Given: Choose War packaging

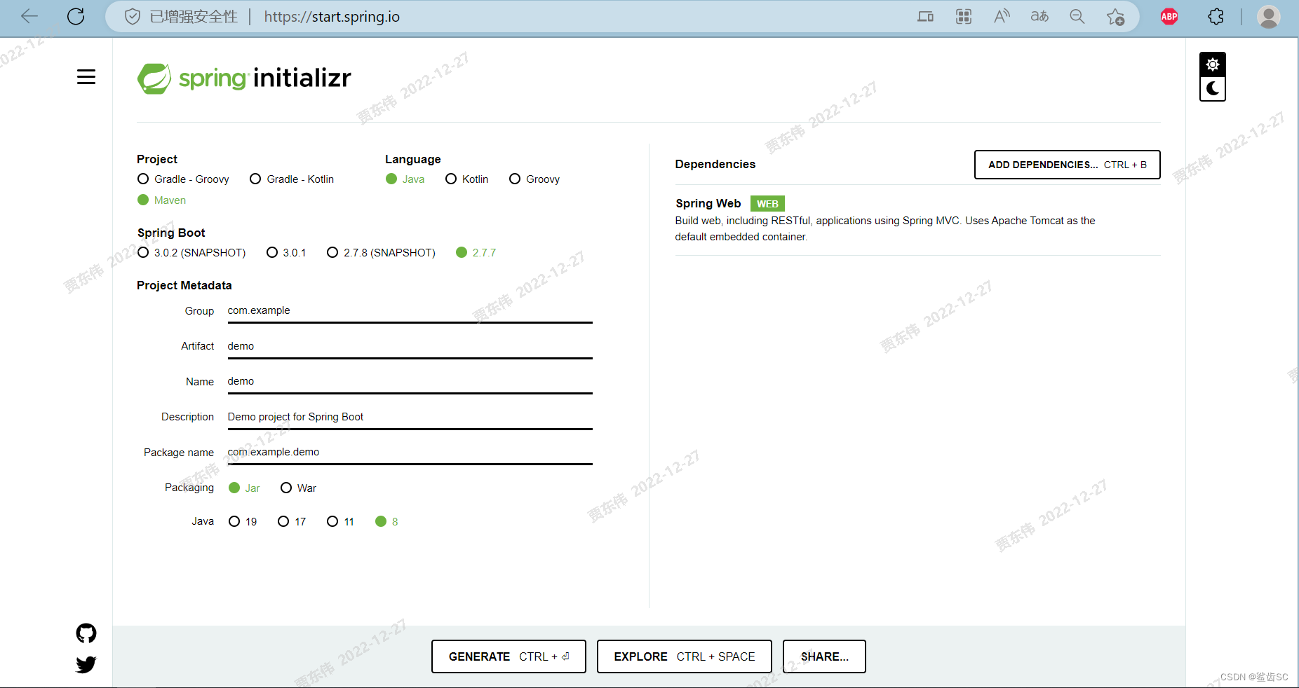Looking at the screenshot, I should point(299,488).
